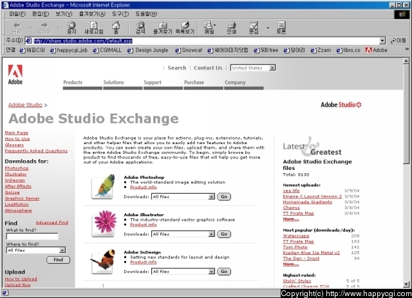Click the Adobe logo on the page
This screenshot has height=298, width=412.
[x=15, y=75]
